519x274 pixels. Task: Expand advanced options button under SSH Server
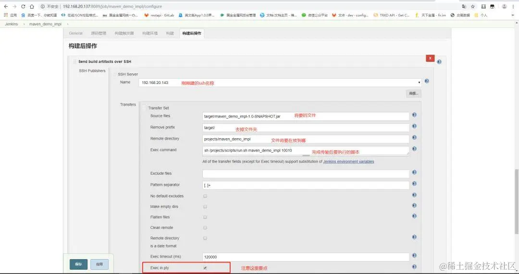[413, 94]
